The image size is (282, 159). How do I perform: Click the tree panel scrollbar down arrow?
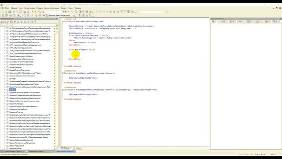57,148
